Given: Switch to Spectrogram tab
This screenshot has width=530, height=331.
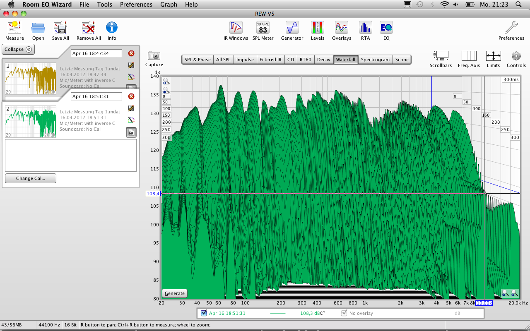Looking at the screenshot, I should (x=375, y=60).
